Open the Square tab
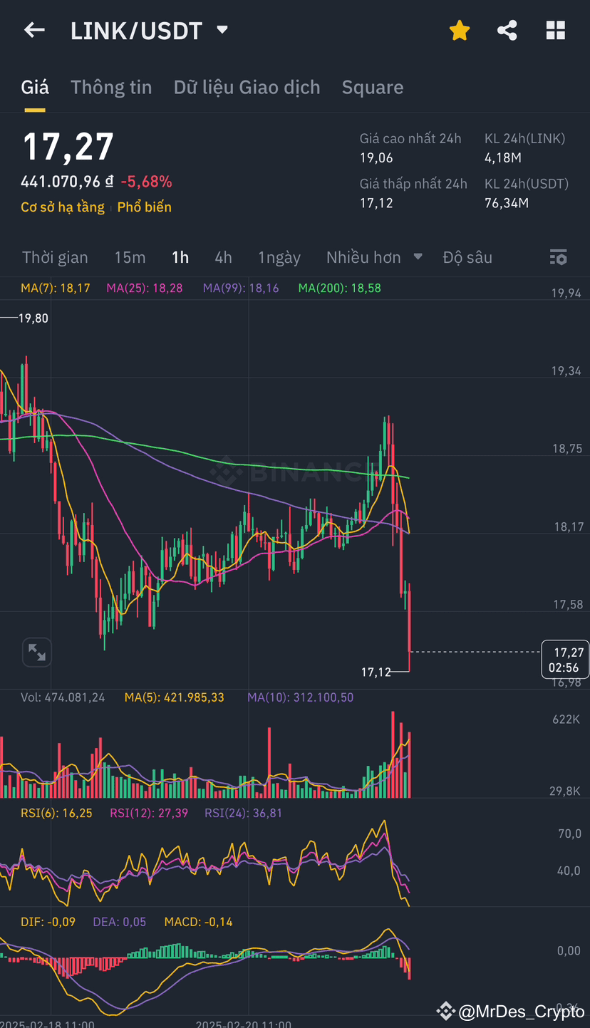This screenshot has height=1028, width=590. coord(373,86)
